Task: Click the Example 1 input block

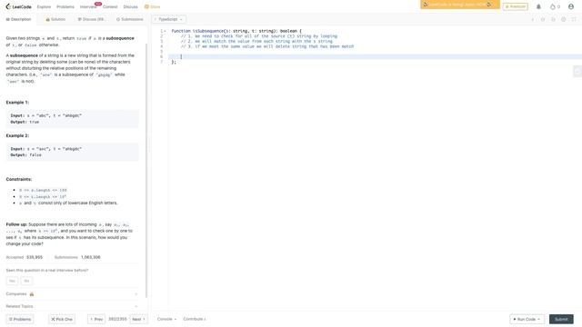Action: tap(73, 119)
